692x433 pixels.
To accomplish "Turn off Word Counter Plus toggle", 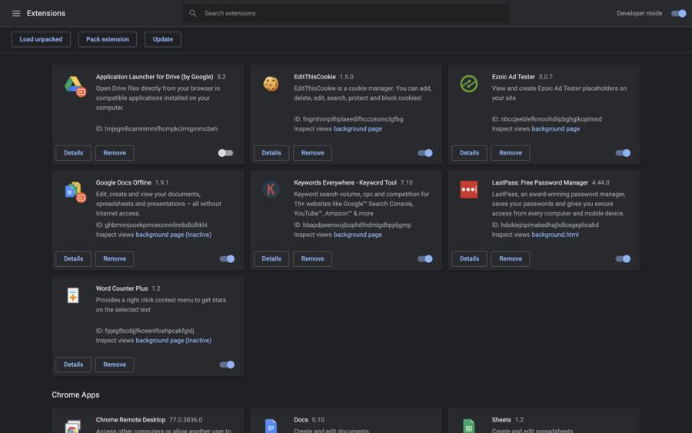I will coord(227,365).
